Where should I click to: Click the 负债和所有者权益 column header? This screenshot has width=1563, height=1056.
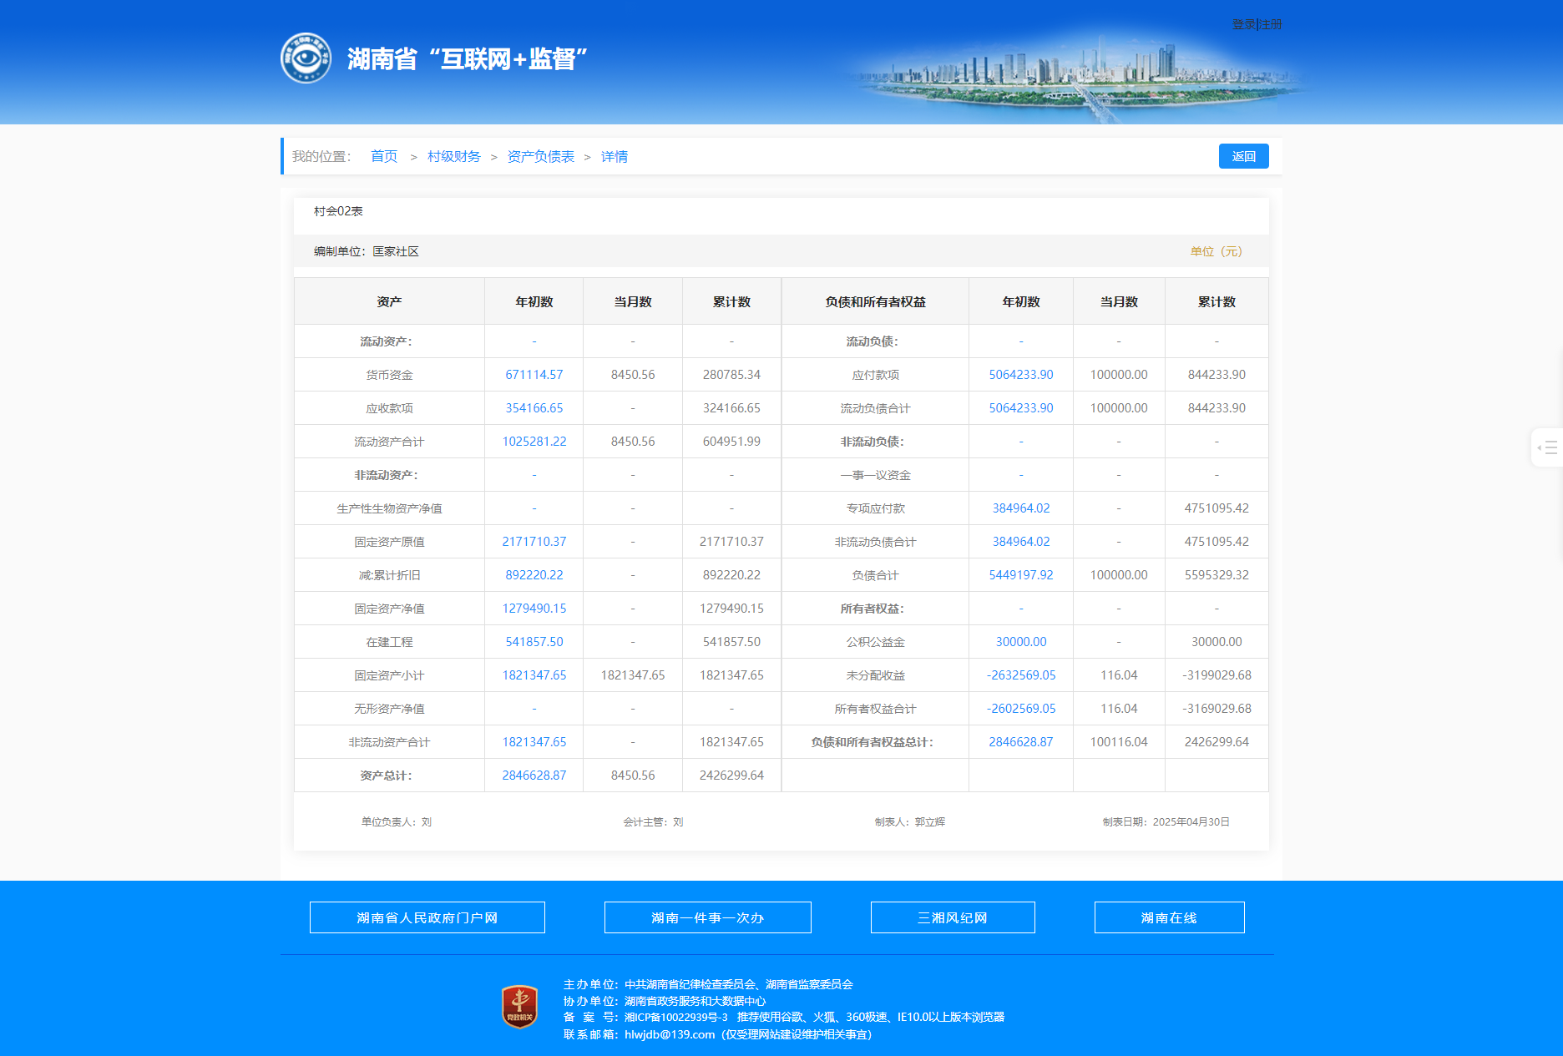pyautogui.click(x=875, y=301)
